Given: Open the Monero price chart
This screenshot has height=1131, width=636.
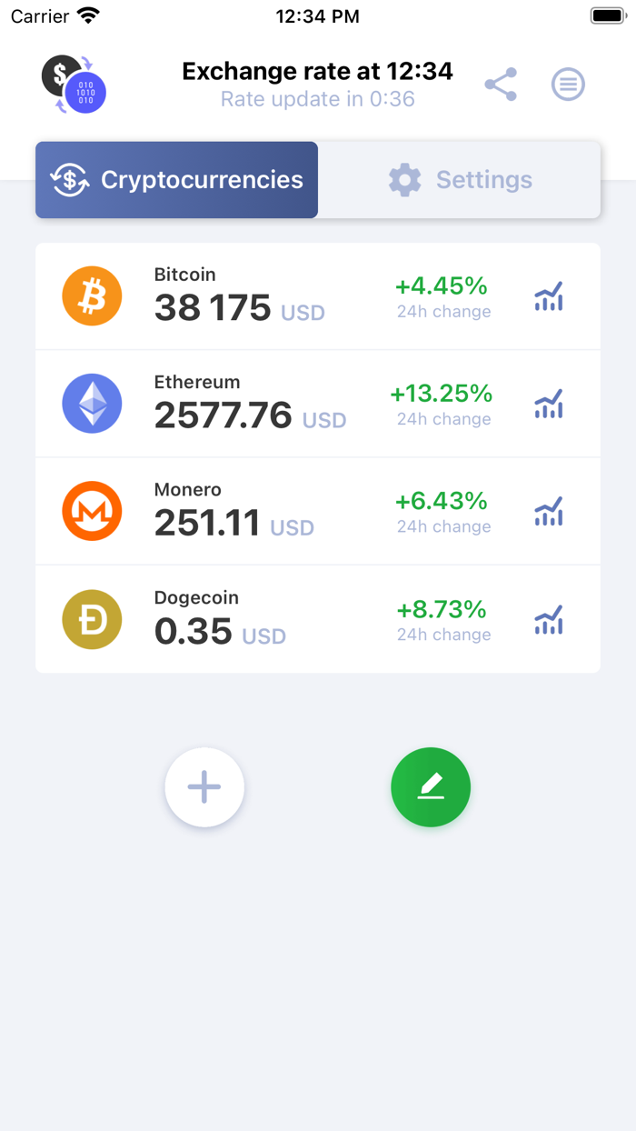Looking at the screenshot, I should pyautogui.click(x=548, y=511).
